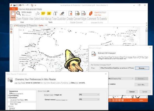
Task: Click the document vertical scrollbar up arrow
Action: coord(146,28)
